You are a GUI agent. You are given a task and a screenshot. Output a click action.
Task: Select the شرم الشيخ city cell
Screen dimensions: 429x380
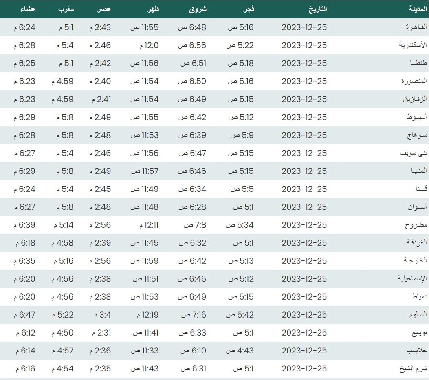(413, 369)
